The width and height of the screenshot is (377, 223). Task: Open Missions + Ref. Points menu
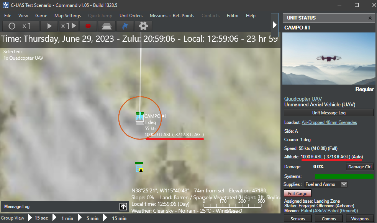172,16
